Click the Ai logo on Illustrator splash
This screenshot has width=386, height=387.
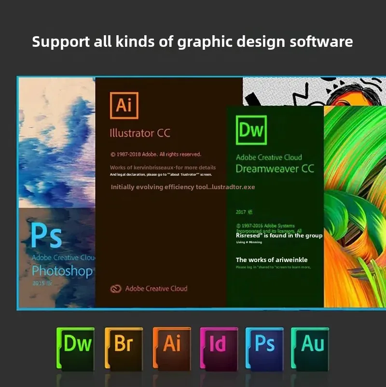point(124,105)
